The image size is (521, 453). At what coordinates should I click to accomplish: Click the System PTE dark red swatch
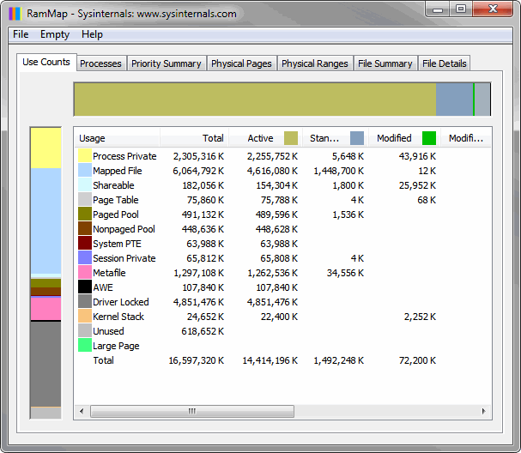[85, 243]
